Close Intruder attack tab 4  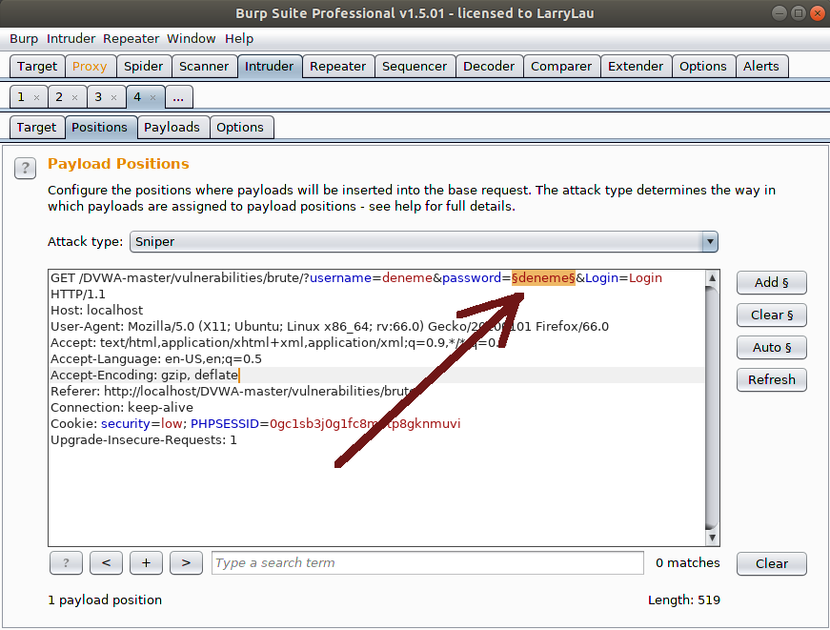[x=153, y=97]
